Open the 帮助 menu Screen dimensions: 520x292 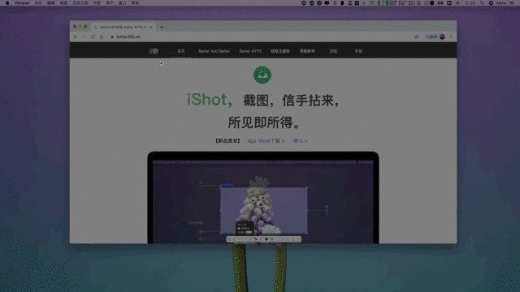coord(135,3)
